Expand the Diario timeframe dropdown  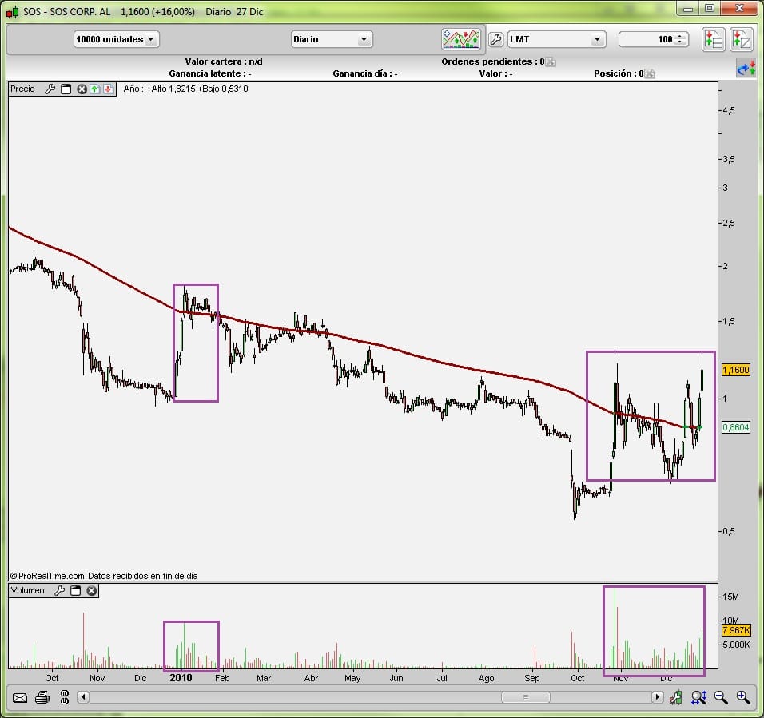coord(332,39)
